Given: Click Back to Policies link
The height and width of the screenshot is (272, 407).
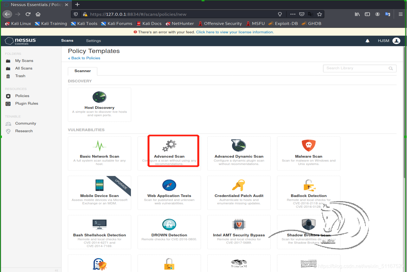Looking at the screenshot, I should pos(84,58).
